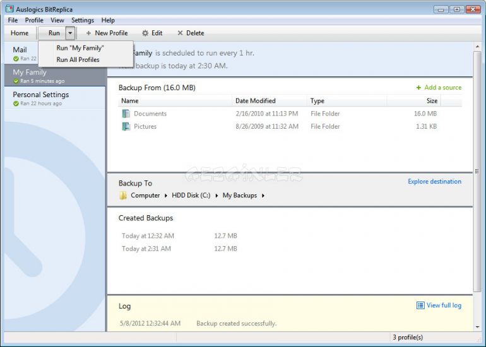Click the scroll up arrow of main panel
The height and width of the screenshot is (347, 486).
(x=477, y=47)
